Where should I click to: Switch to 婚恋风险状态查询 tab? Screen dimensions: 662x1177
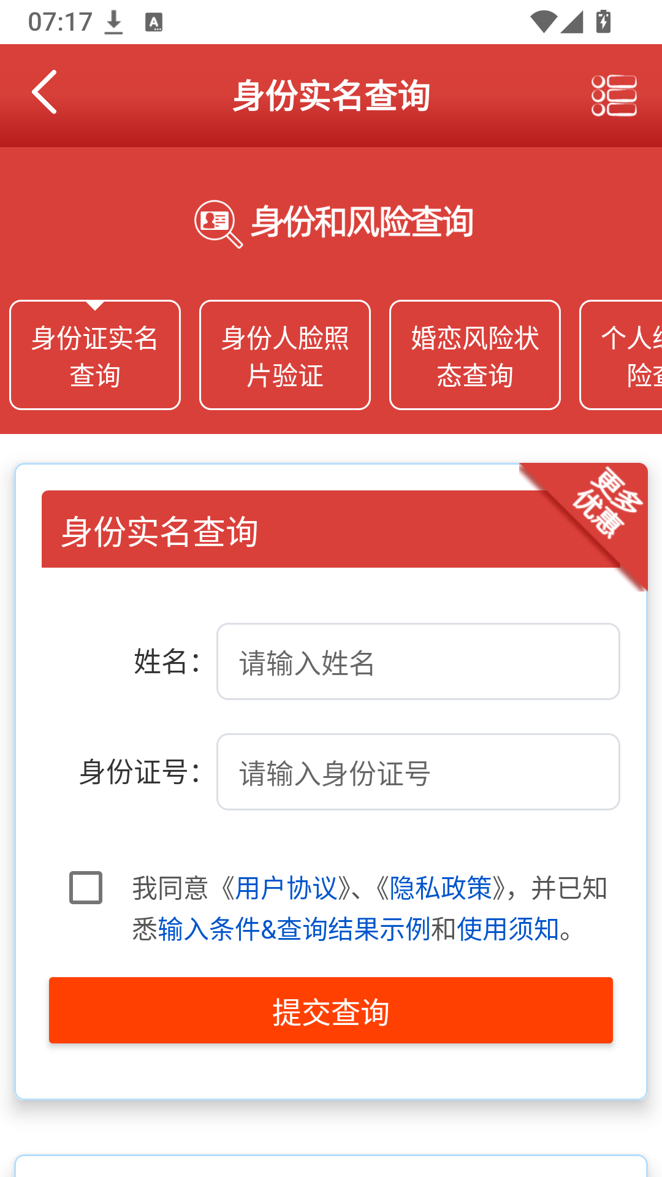[x=475, y=355]
